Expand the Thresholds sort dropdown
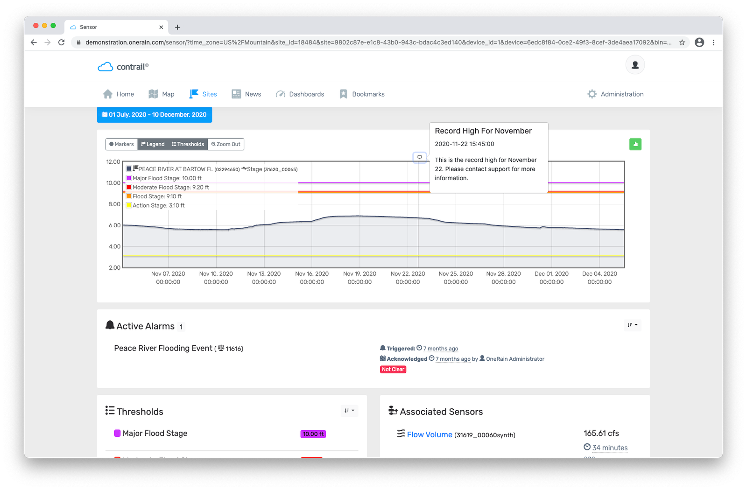Image resolution: width=747 pixels, height=490 pixels. click(x=349, y=411)
